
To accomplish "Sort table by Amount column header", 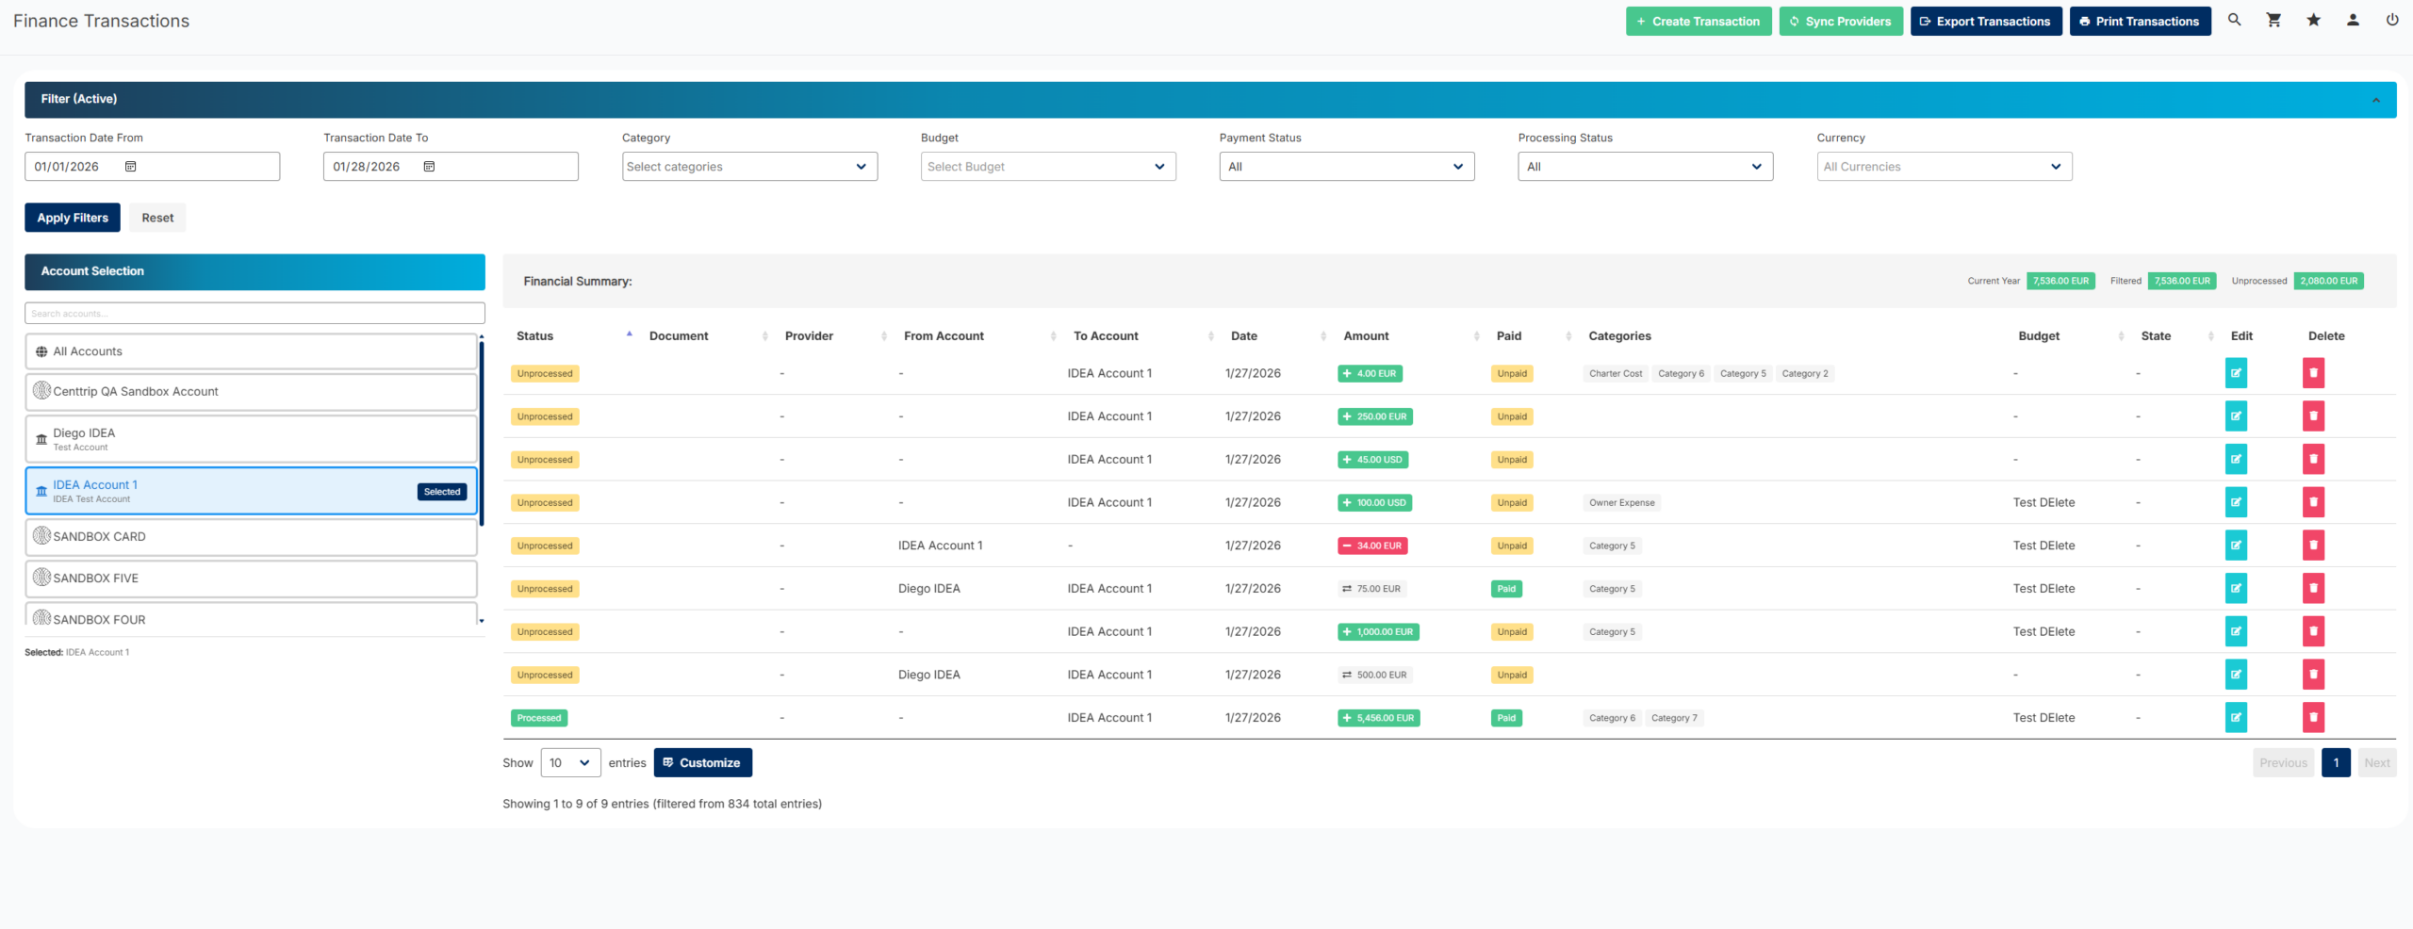I will [1366, 336].
